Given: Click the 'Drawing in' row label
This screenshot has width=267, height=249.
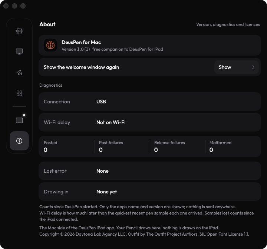Looking at the screenshot, I should pyautogui.click(x=56, y=192).
